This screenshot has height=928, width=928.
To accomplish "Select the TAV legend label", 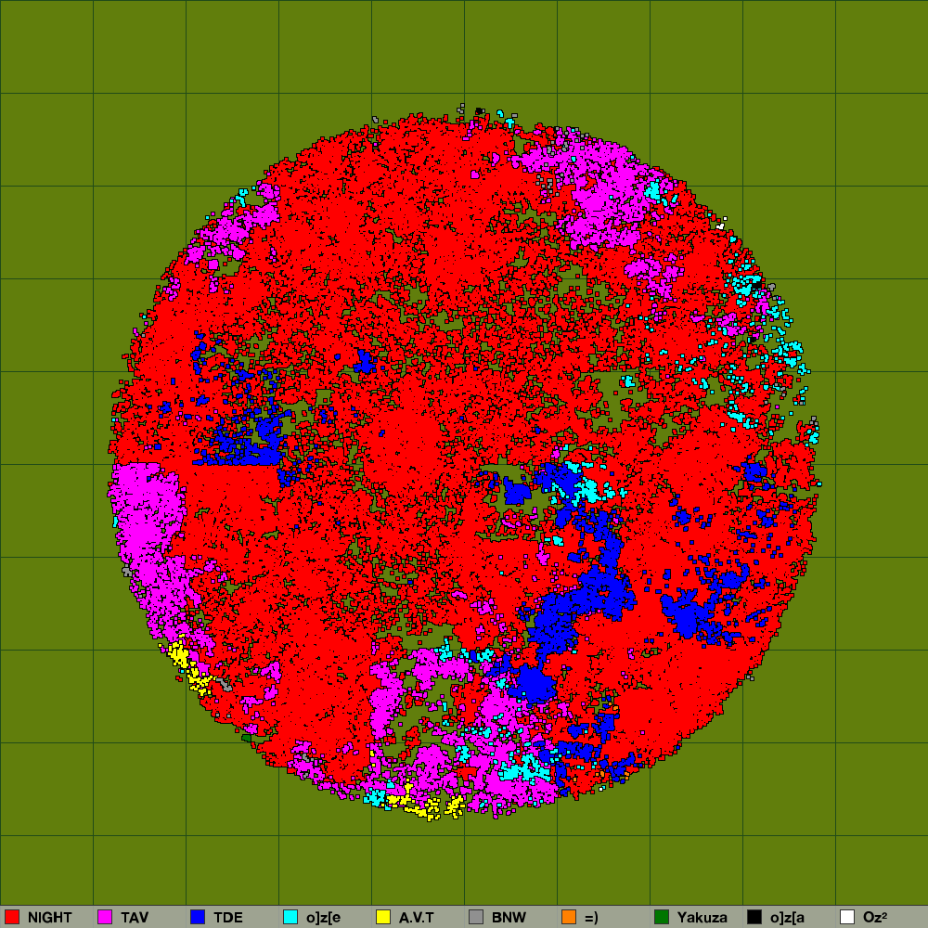I will 135,918.
